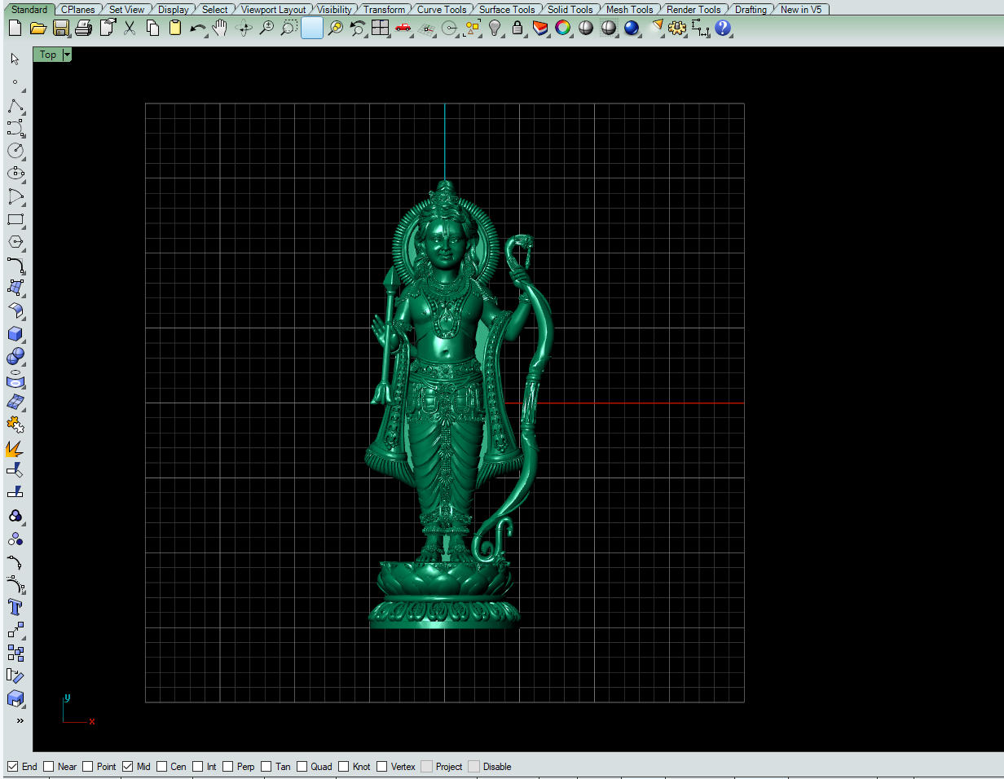
Task: Click the Disable osnap button
Action: pyautogui.click(x=473, y=767)
